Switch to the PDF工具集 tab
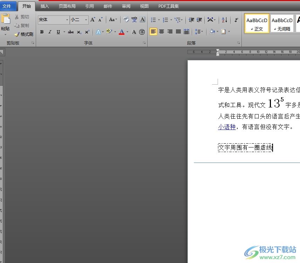This screenshot has height=263, width=300. 169,6
